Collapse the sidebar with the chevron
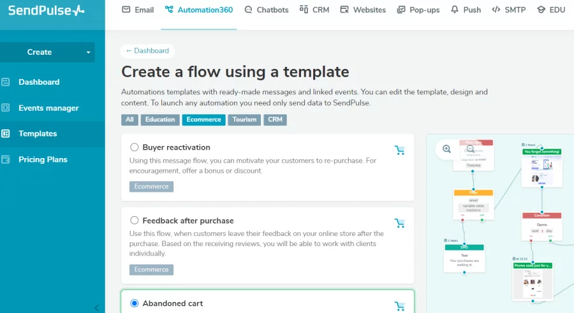Screen dimensions: 574x313 (97, 309)
